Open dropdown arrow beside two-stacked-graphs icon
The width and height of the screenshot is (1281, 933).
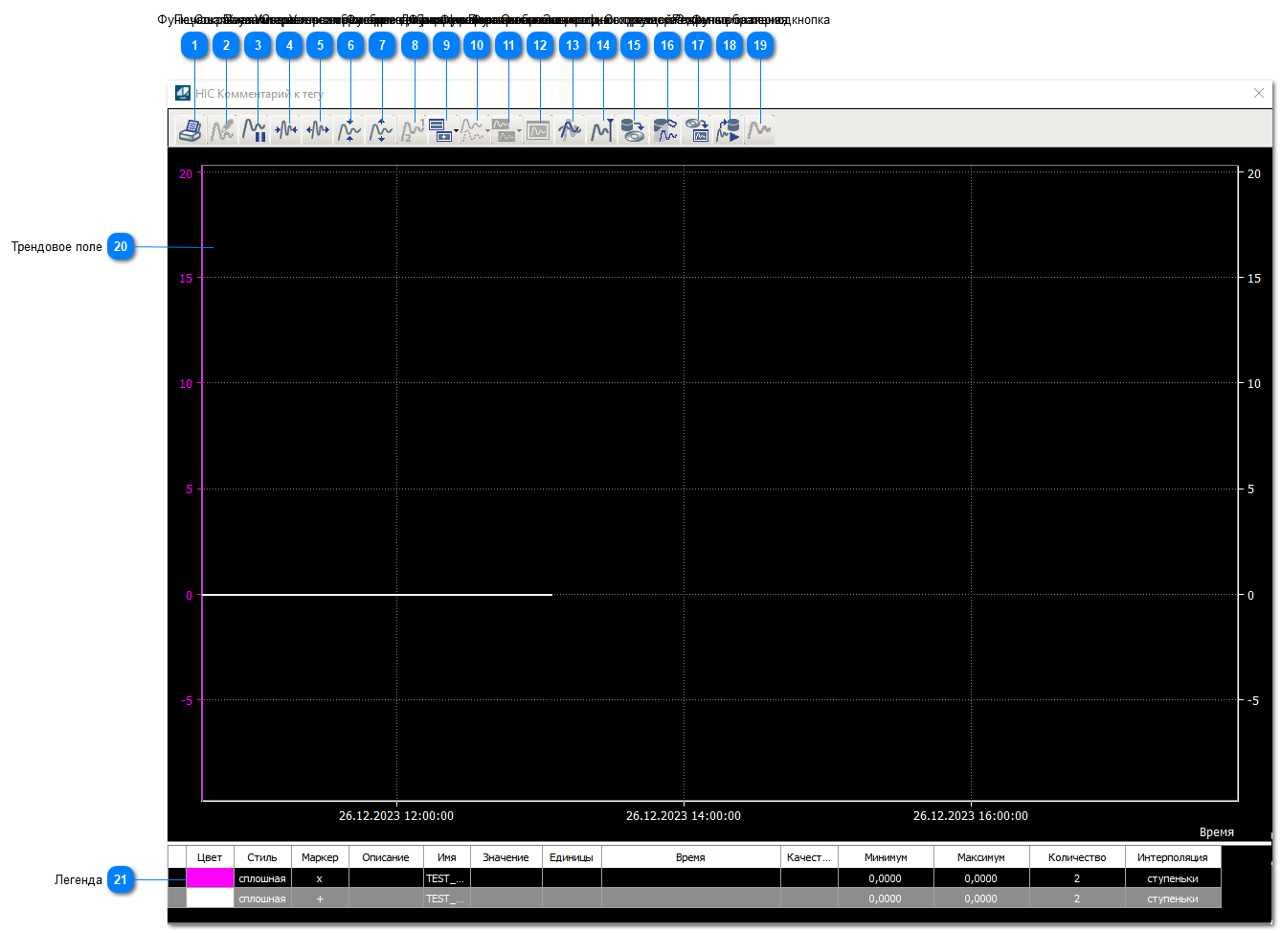tap(519, 131)
